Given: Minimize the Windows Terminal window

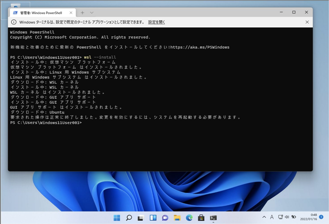Looking at the screenshot, I should pos(281,12).
